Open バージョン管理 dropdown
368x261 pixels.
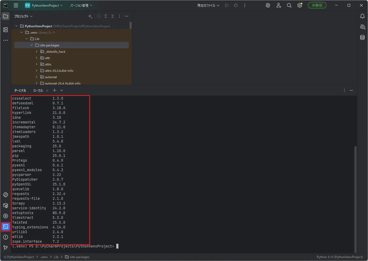point(81,5)
